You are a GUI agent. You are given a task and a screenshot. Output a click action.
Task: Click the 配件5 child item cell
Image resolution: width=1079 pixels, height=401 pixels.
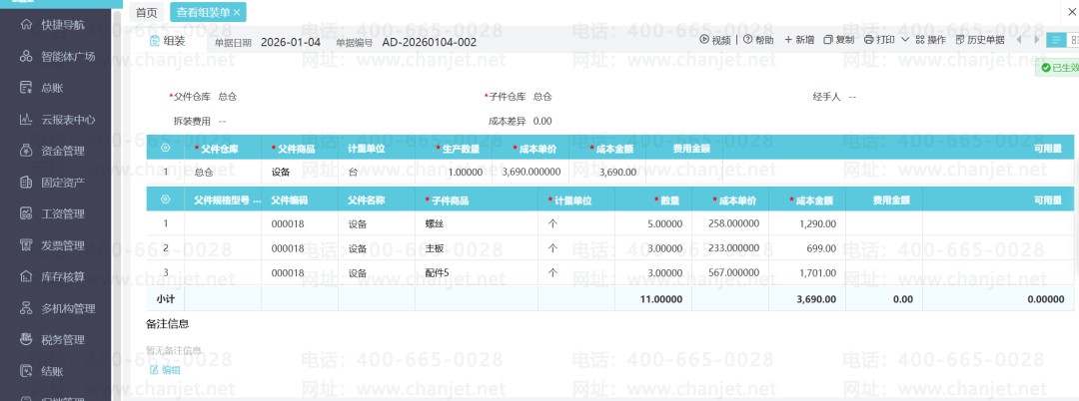pyautogui.click(x=477, y=272)
